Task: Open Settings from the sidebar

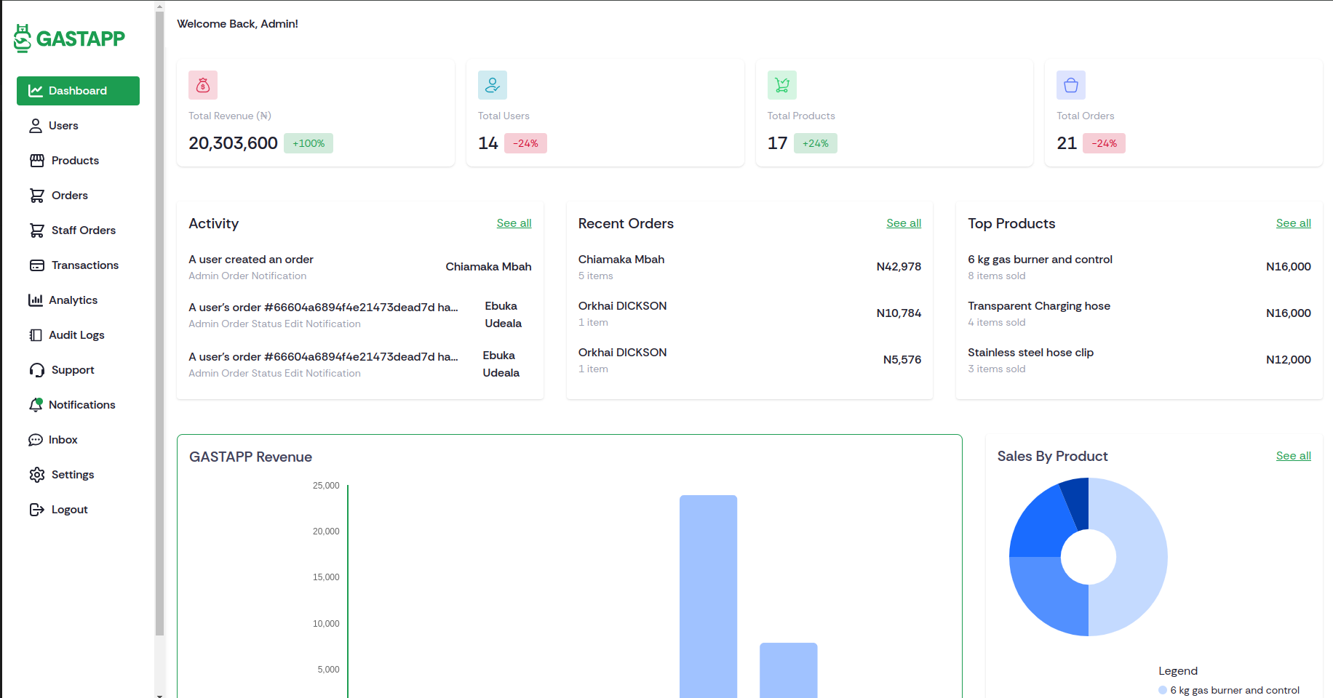Action: tap(78, 475)
